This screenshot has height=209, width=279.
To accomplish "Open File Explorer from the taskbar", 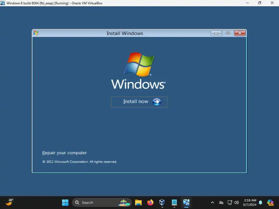I will coord(138,202).
